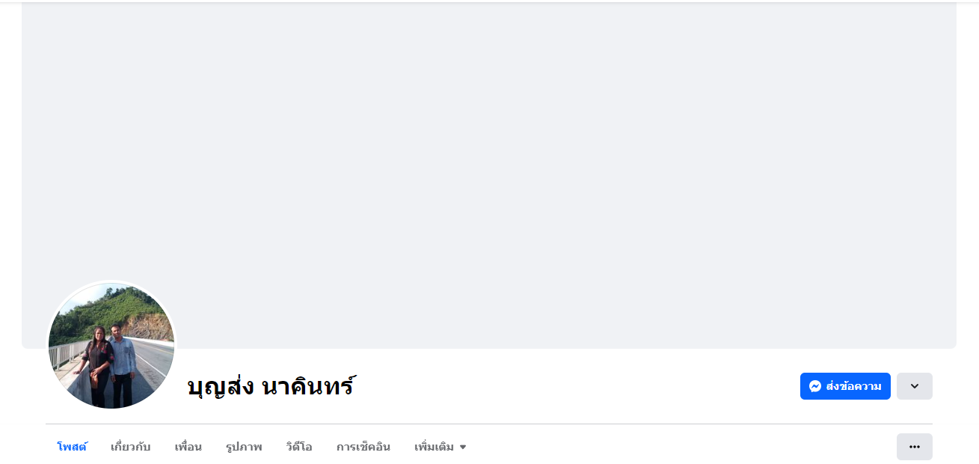Go to the เพื่อน tab
979x464 pixels.
(188, 447)
